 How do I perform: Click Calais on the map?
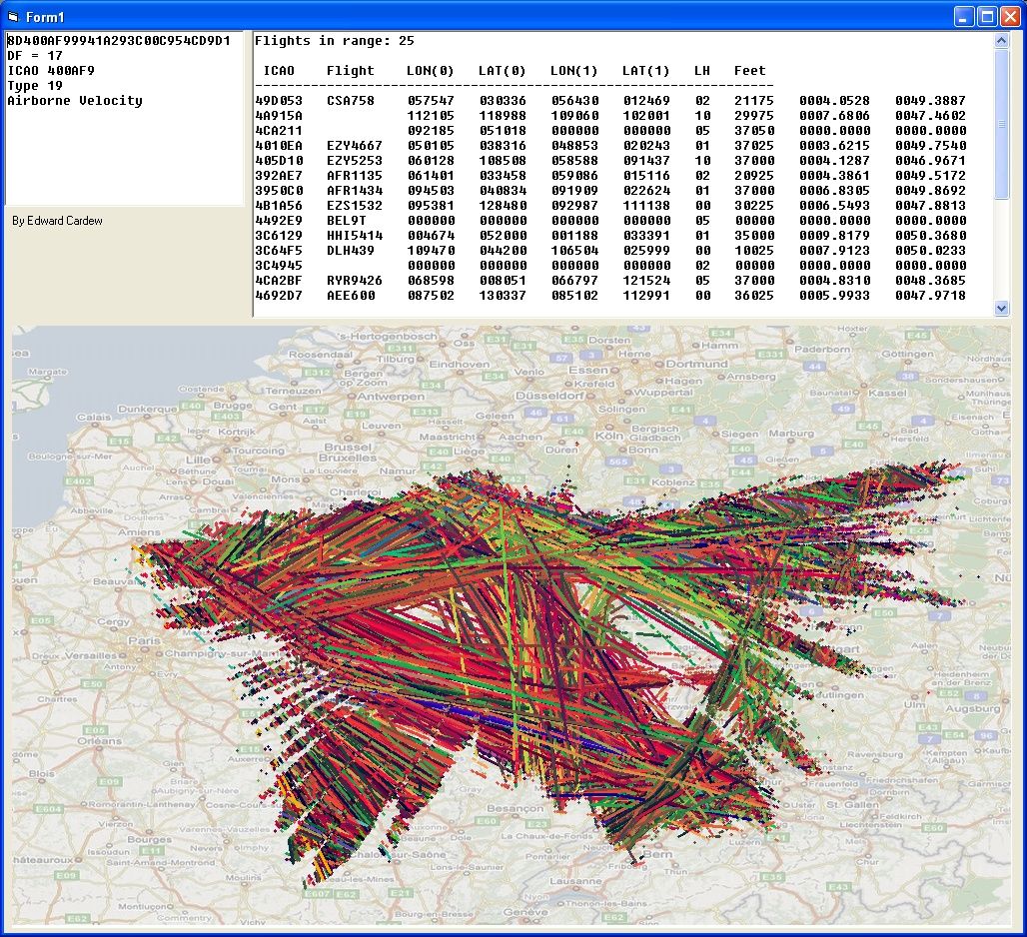point(94,418)
